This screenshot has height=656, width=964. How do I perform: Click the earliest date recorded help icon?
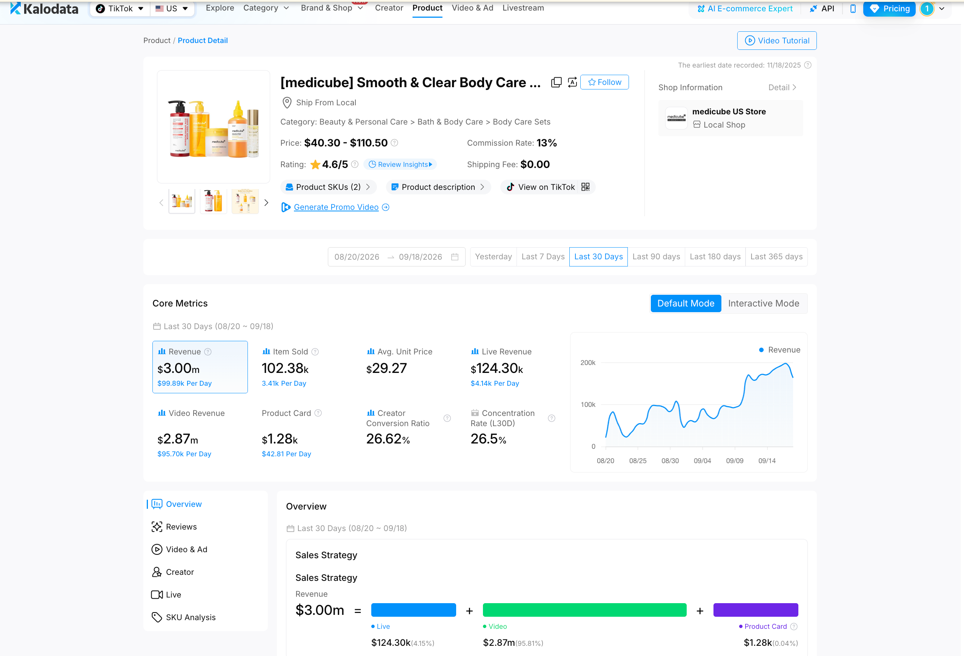click(x=808, y=65)
